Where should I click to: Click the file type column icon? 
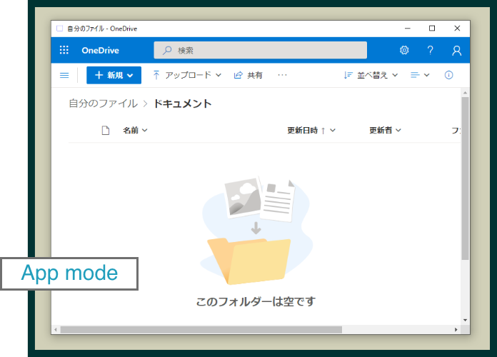tap(106, 130)
